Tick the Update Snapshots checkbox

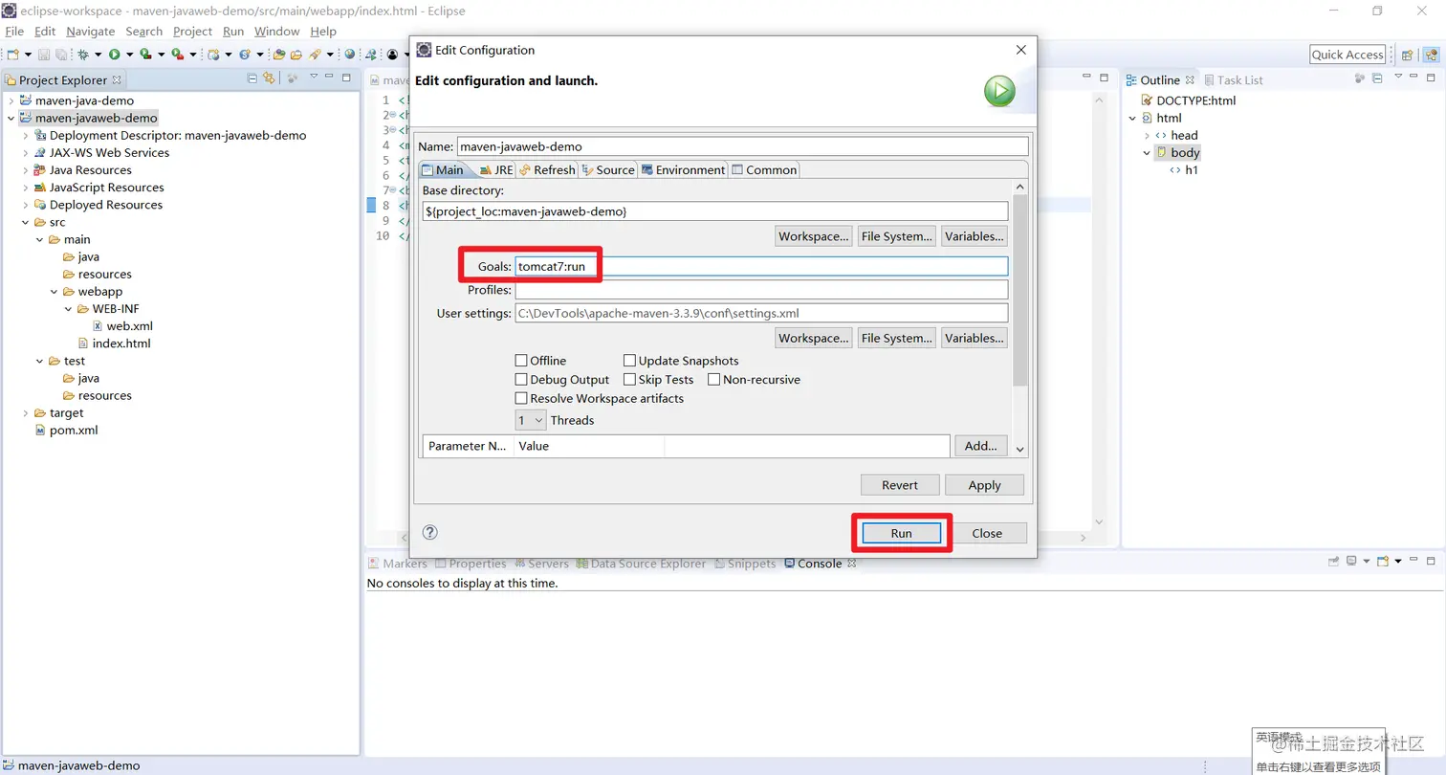[x=629, y=361]
